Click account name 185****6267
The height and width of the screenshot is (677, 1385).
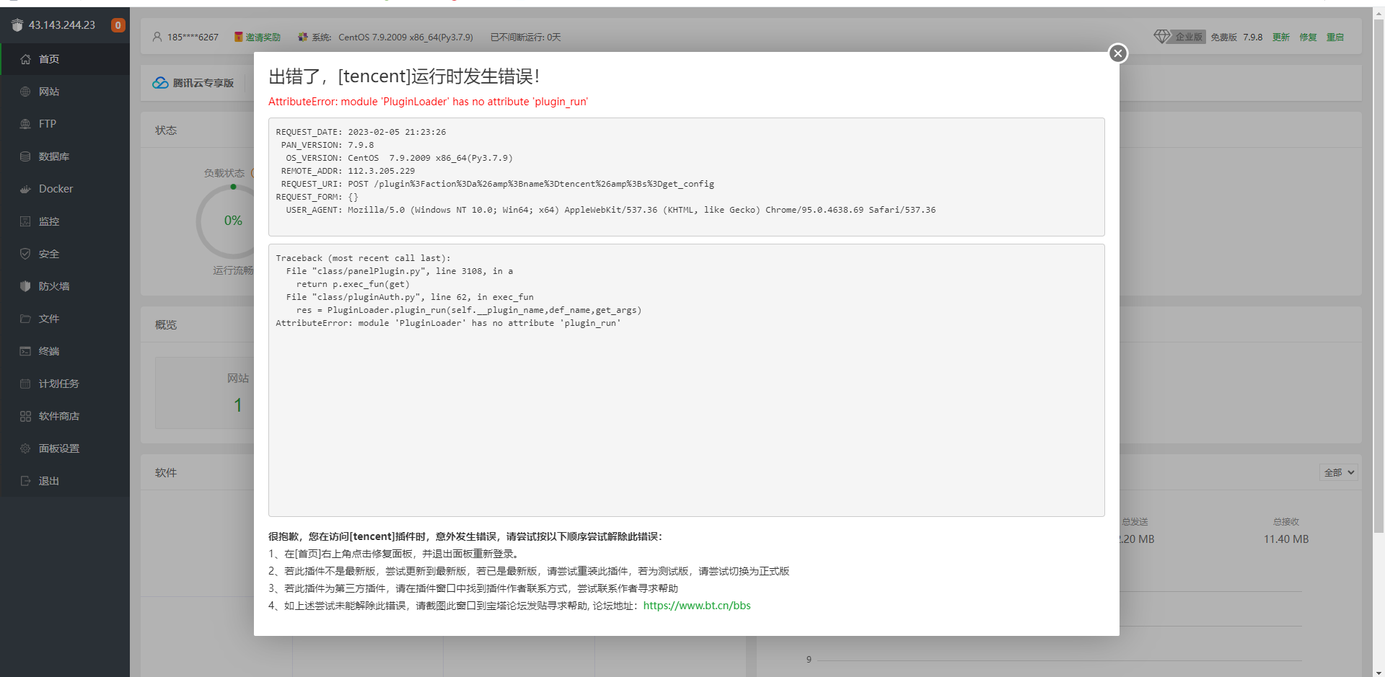pos(193,37)
